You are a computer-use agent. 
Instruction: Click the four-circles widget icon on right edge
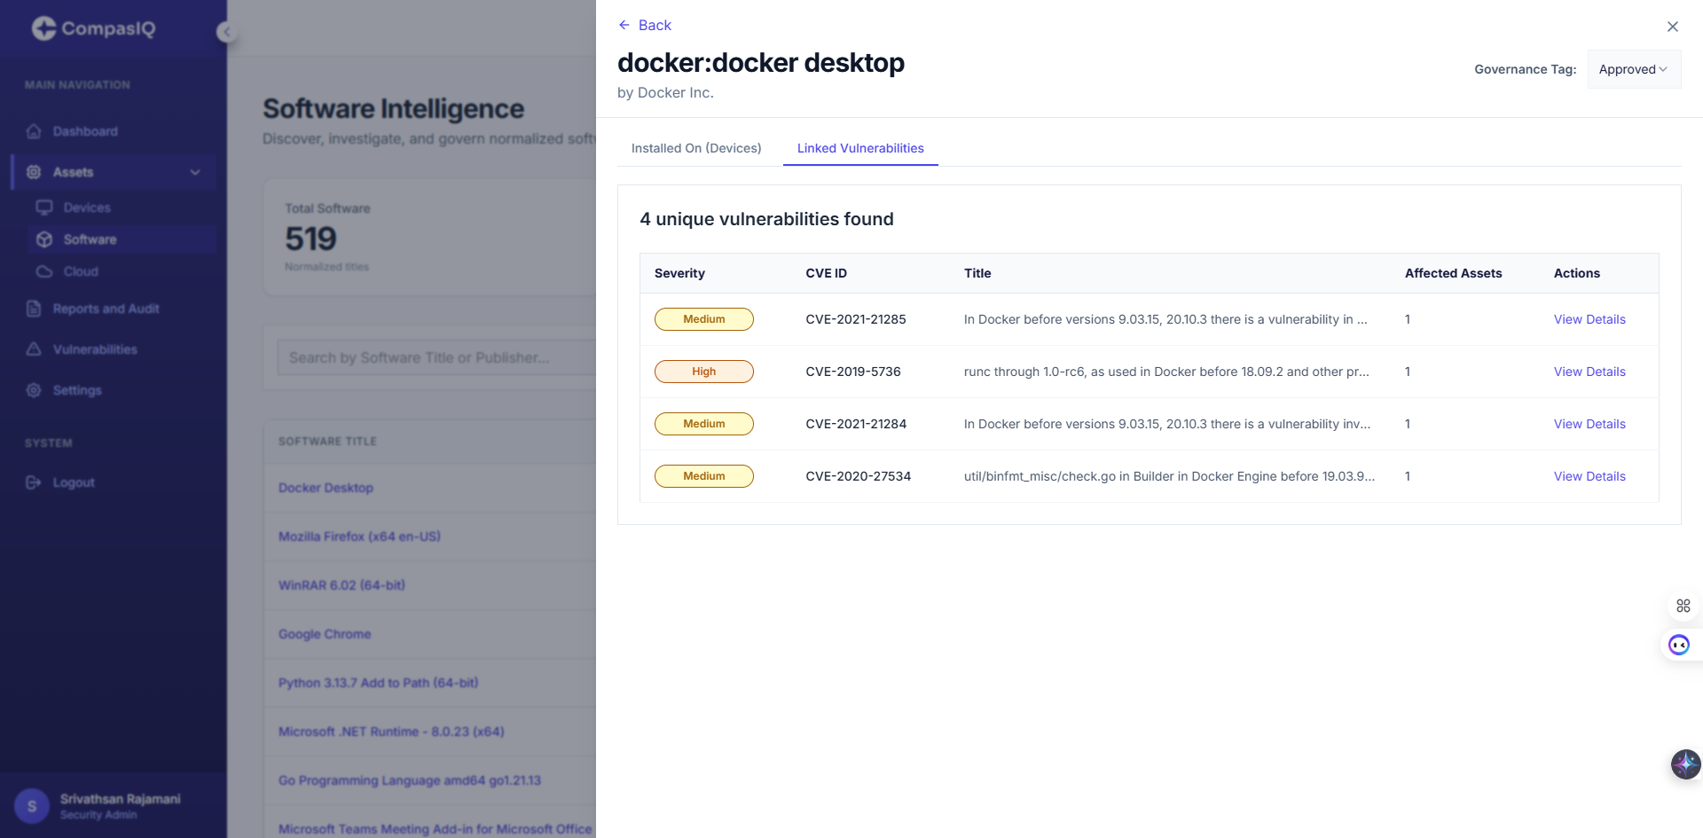coord(1683,606)
